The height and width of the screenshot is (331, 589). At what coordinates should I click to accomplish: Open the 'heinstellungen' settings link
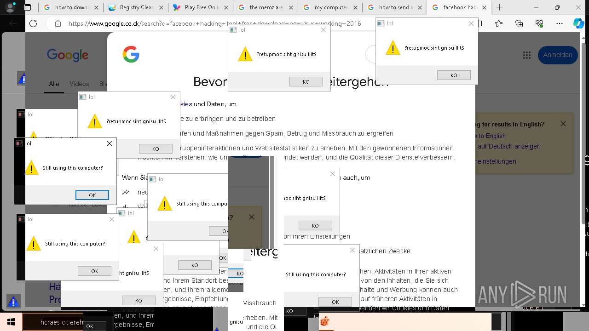[x=495, y=161]
